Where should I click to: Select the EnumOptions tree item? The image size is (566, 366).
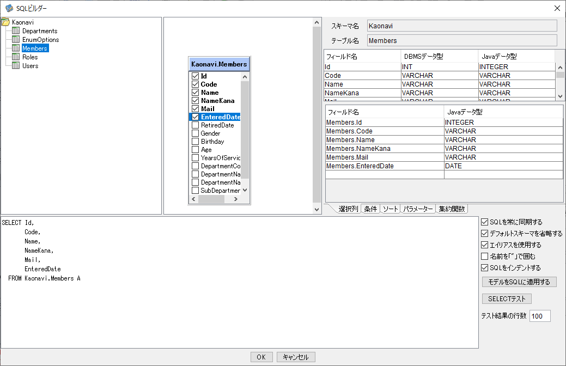pyautogui.click(x=40, y=40)
